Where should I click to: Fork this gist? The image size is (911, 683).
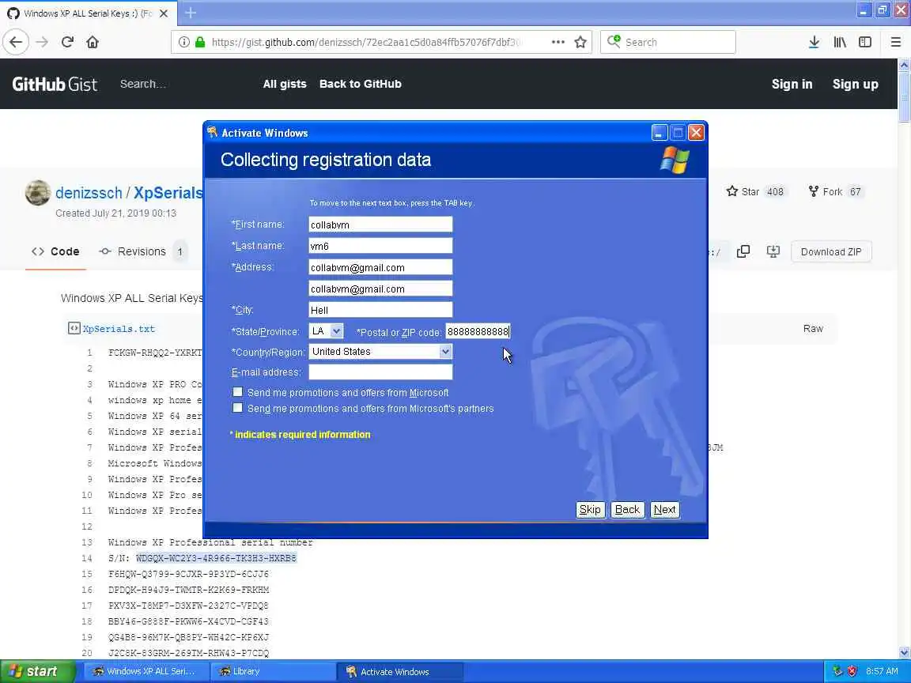[x=835, y=191]
